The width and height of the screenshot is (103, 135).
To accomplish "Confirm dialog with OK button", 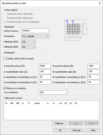I will 60,130.
